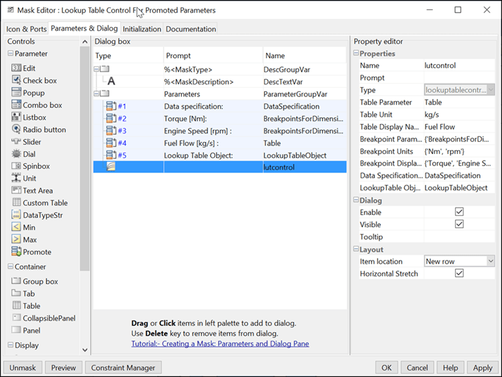
Task: Toggle the Visible checkbox
Action: click(x=459, y=224)
